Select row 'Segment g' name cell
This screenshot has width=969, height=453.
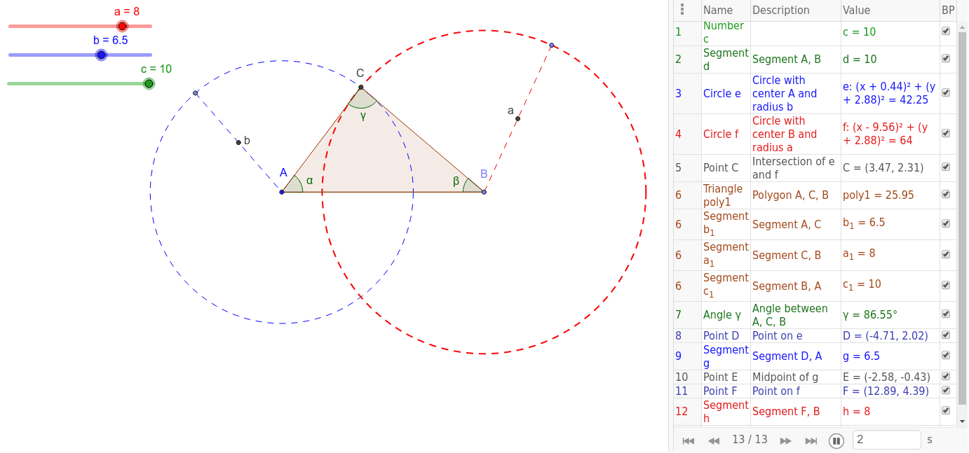[x=726, y=356]
